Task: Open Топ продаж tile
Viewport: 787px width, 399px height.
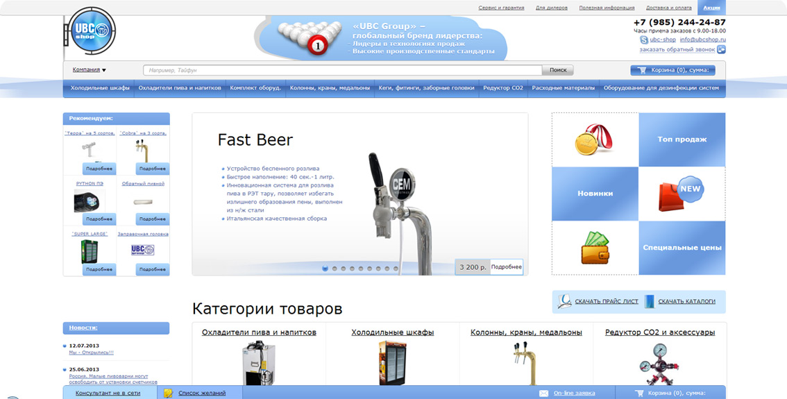Action: pyautogui.click(x=682, y=139)
